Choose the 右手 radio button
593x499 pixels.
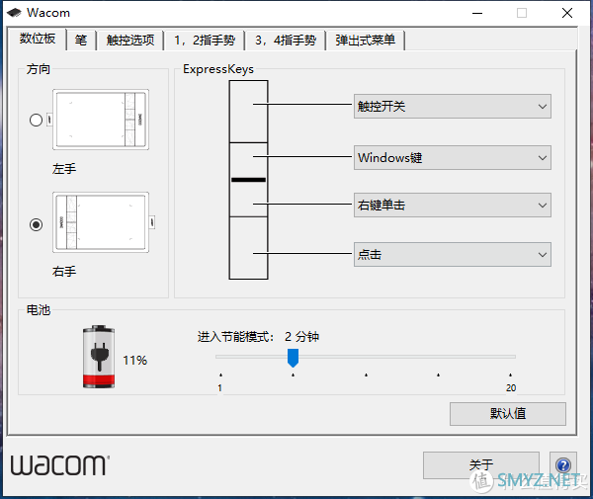(x=36, y=225)
